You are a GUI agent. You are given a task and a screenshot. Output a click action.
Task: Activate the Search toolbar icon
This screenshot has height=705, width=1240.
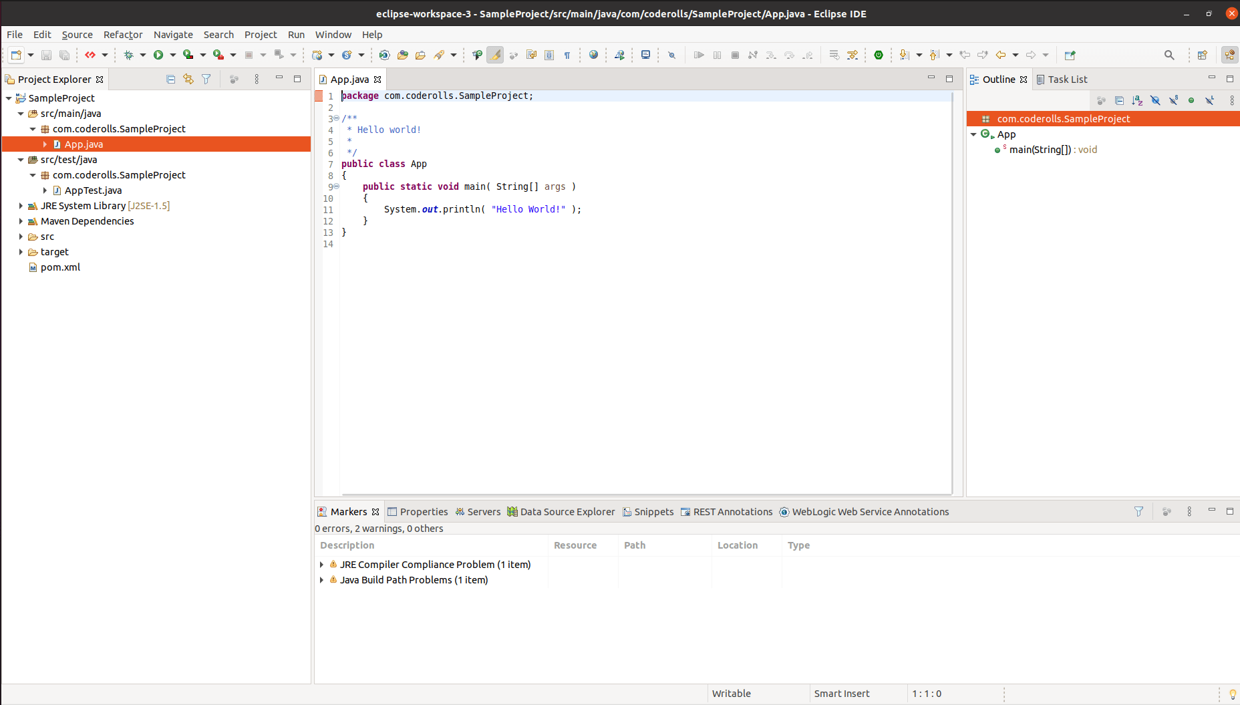[x=1170, y=55]
